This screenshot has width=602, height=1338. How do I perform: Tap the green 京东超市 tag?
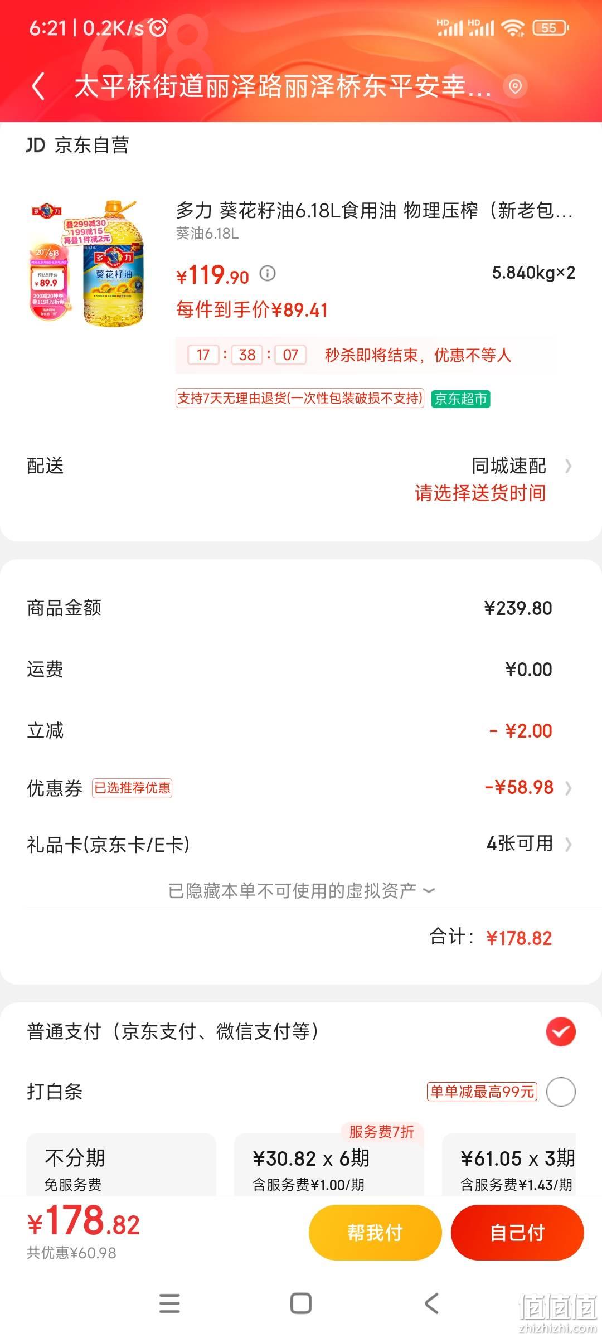coord(460,399)
